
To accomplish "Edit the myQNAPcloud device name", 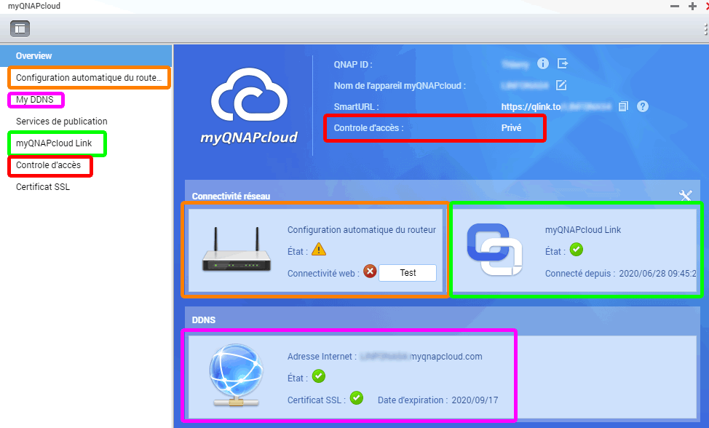I will [561, 85].
